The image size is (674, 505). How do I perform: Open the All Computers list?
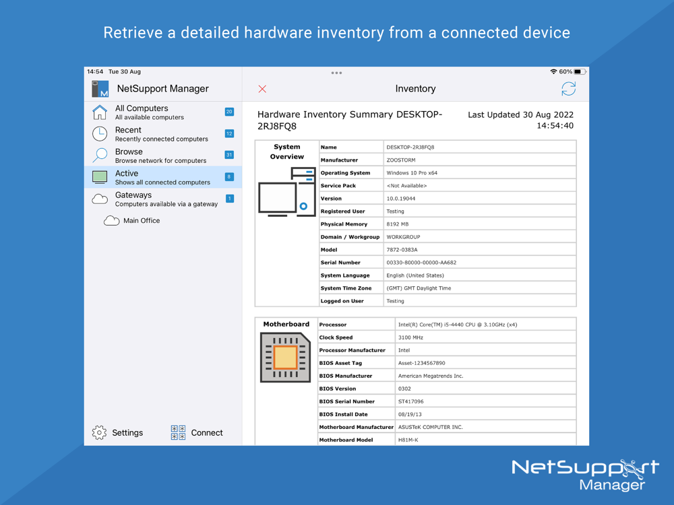(x=163, y=112)
